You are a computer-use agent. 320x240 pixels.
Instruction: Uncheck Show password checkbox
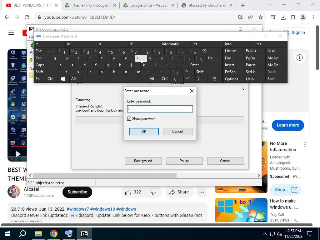pos(129,118)
